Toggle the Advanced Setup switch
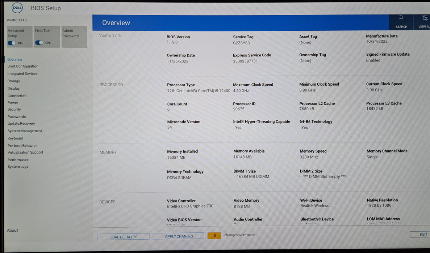The image size is (430, 253). (12, 43)
